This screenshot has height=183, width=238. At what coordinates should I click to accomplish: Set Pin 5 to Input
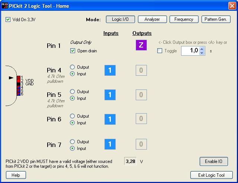[73, 98]
